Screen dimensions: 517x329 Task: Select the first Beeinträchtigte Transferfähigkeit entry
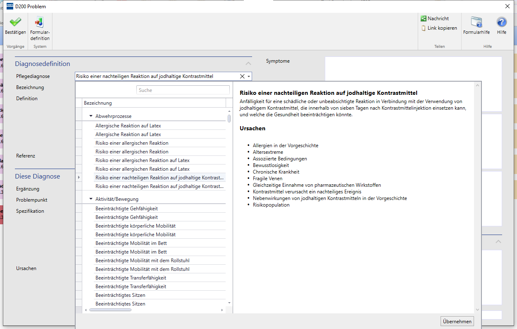click(131, 278)
